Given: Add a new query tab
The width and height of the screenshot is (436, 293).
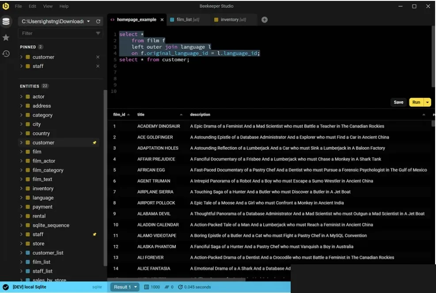Looking at the screenshot, I should [x=265, y=20].
